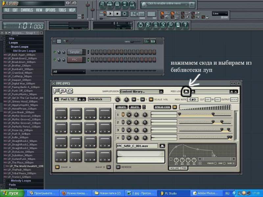The image size is (263, 197).
Task: Open the CHANNELS menu
Action: (x=27, y=10)
